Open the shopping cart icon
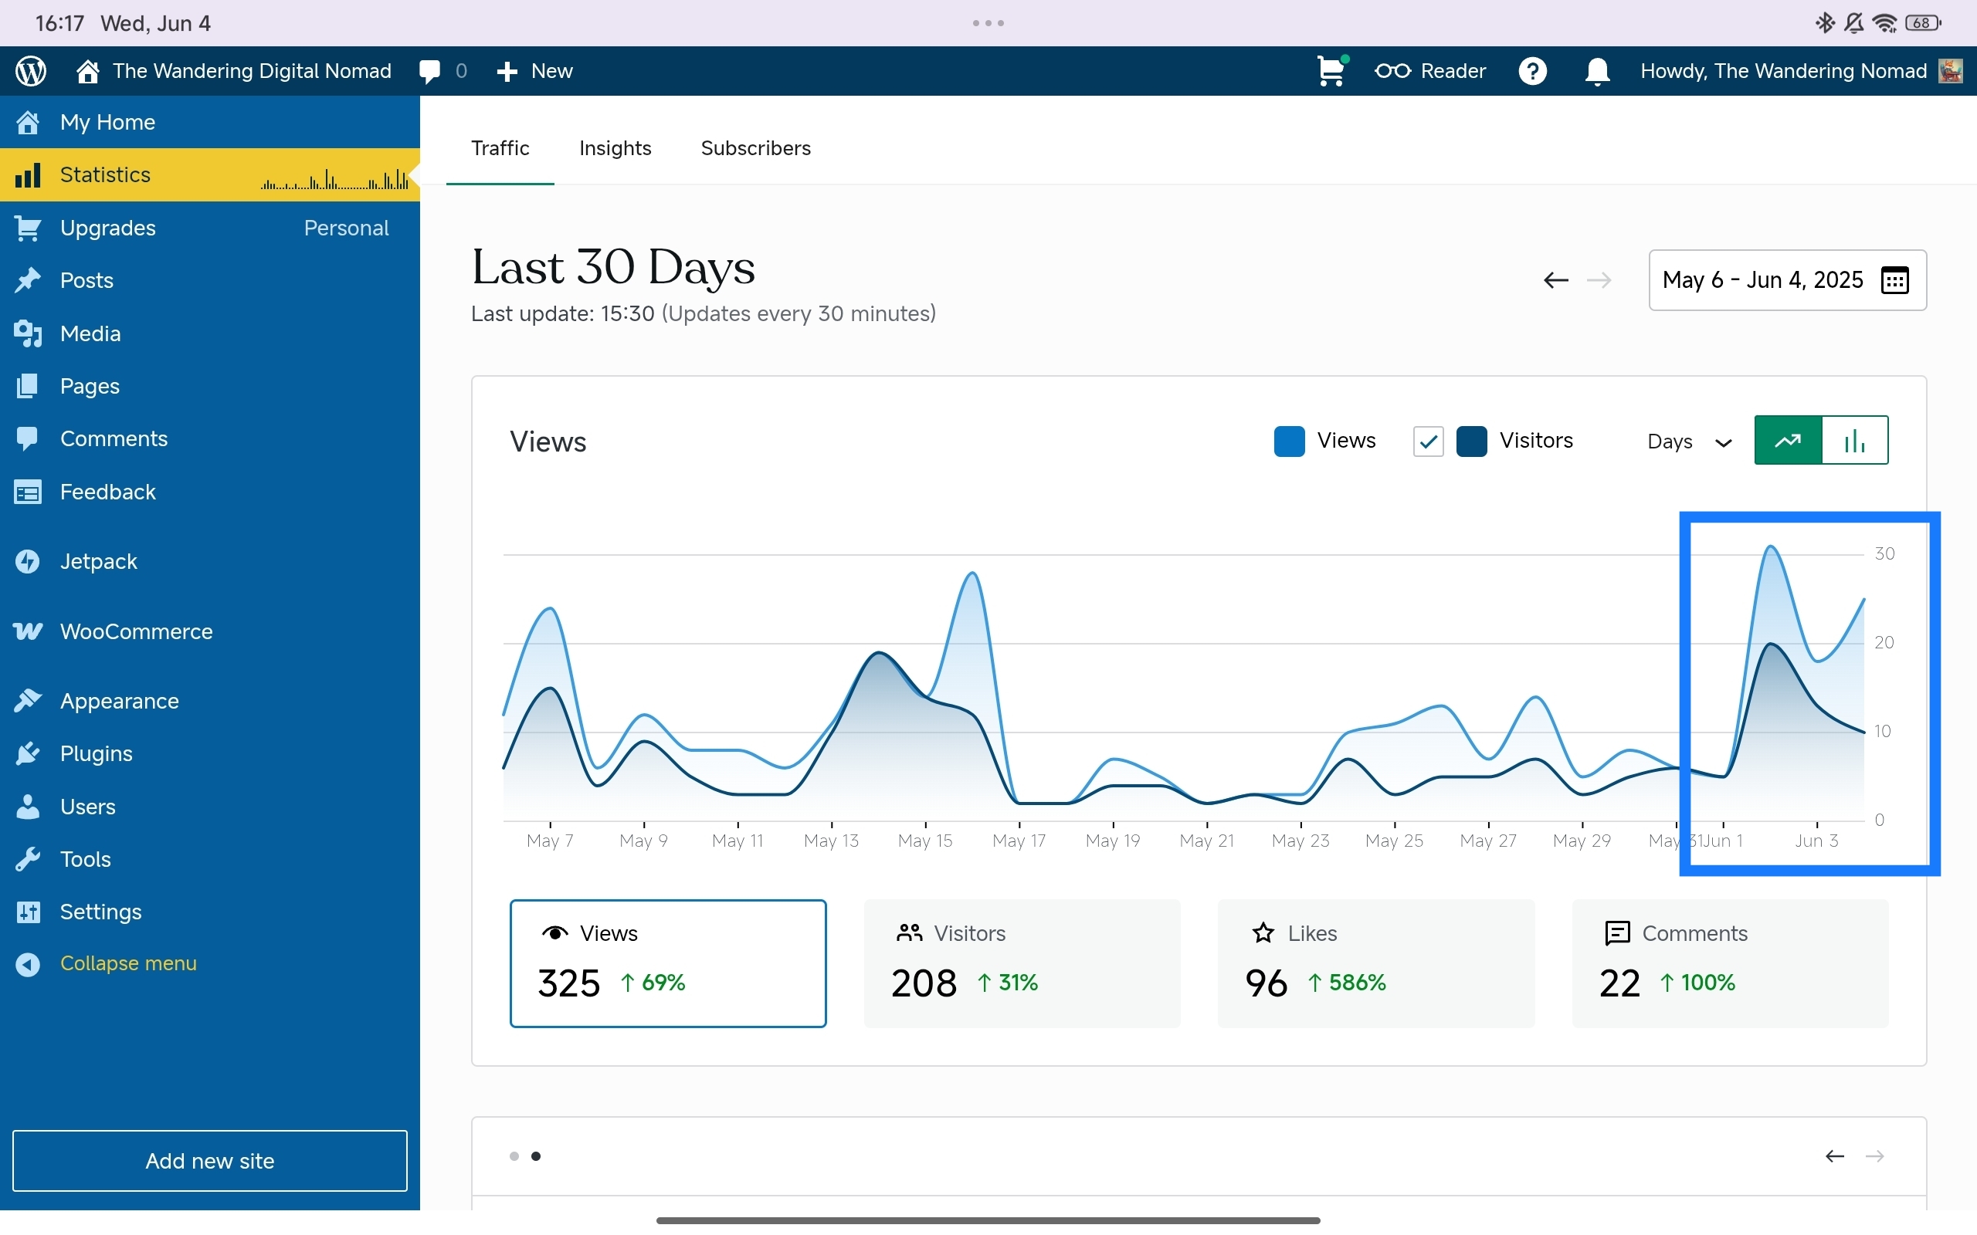Image resolution: width=1977 pixels, height=1235 pixels. coord(1329,71)
